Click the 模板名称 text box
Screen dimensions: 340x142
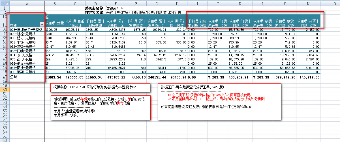[x=100, y=88]
